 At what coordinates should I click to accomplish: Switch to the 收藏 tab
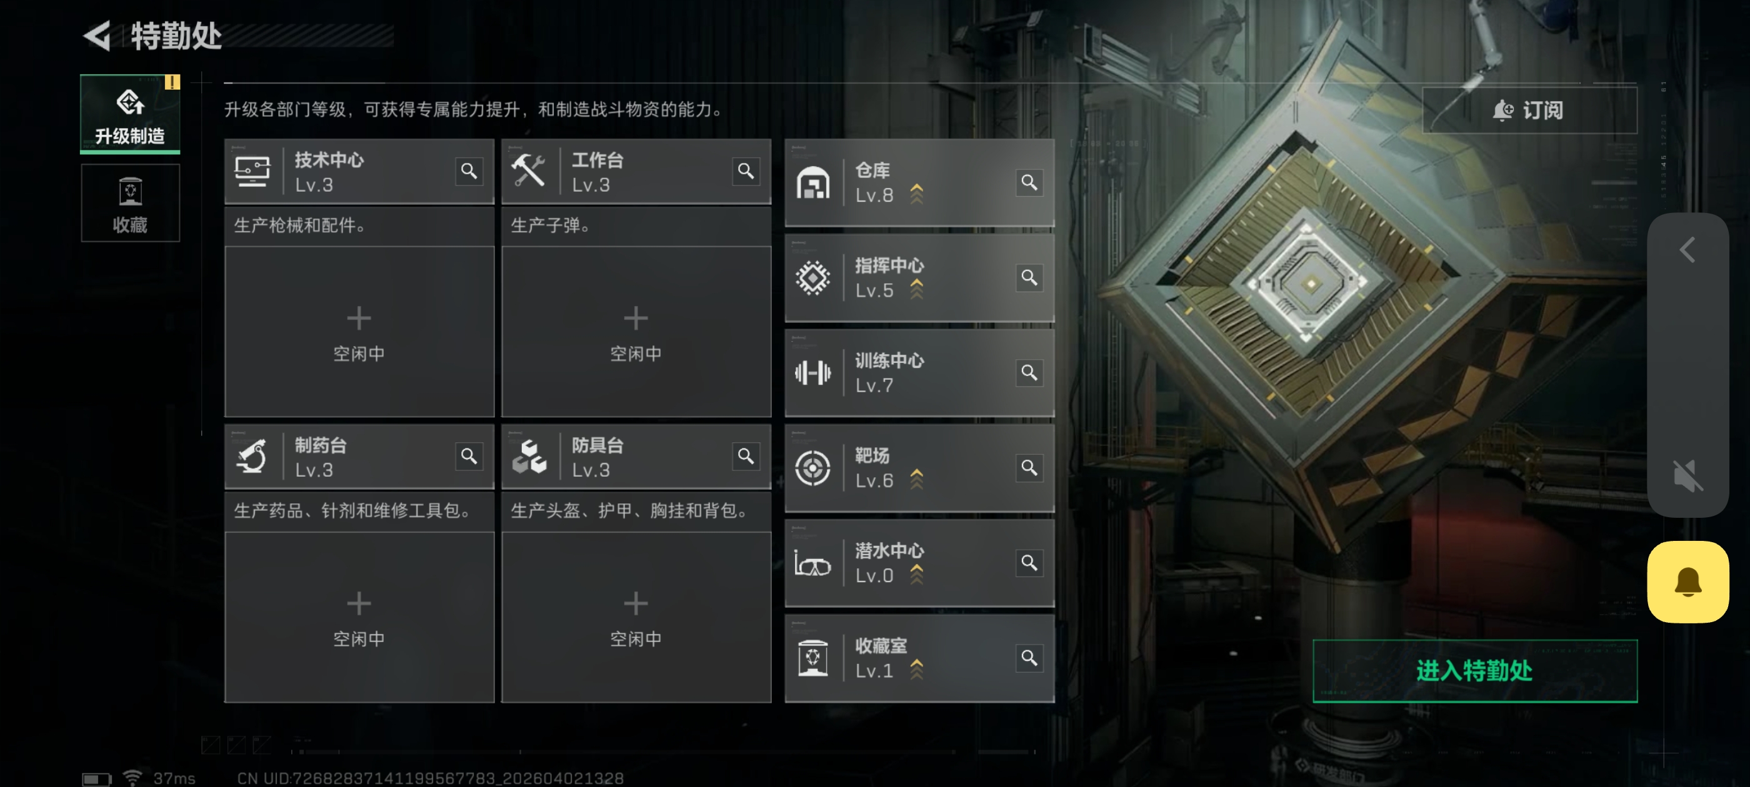[130, 203]
